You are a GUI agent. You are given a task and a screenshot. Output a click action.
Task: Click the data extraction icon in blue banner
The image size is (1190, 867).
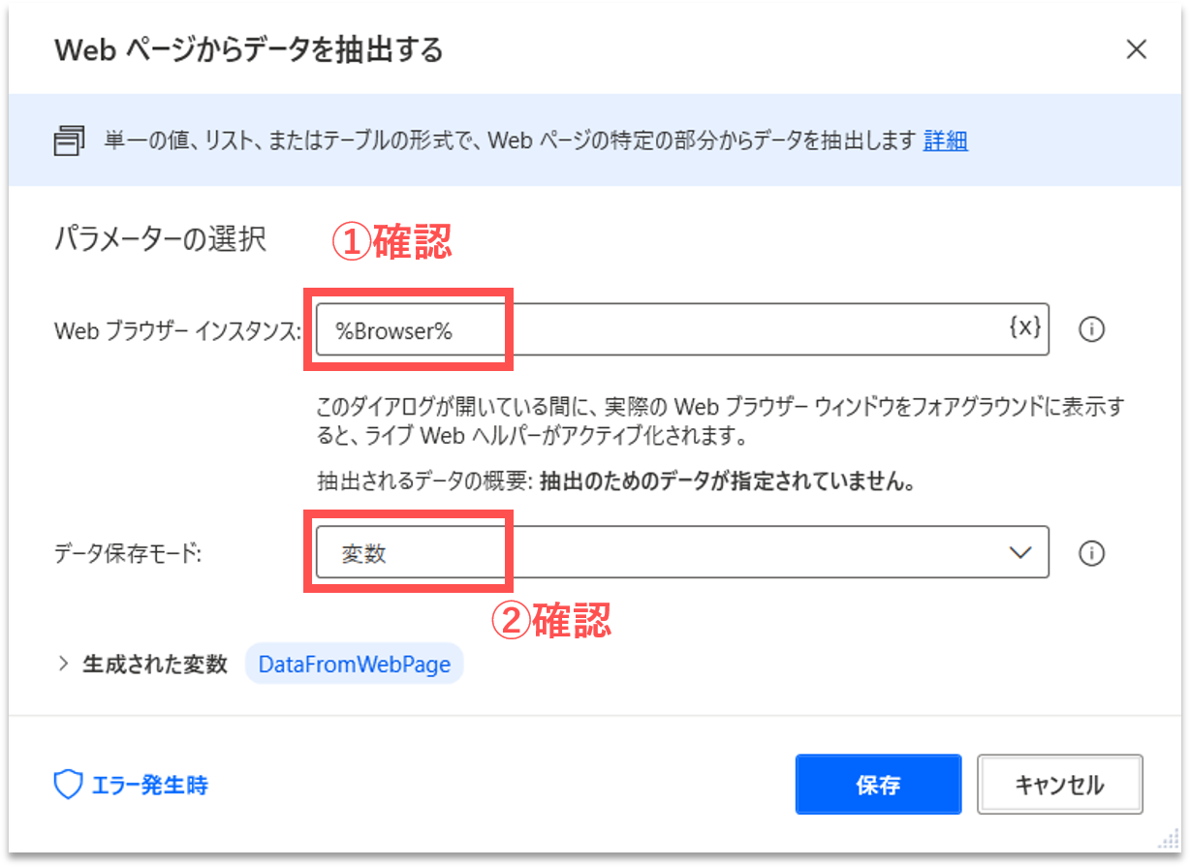(67, 141)
